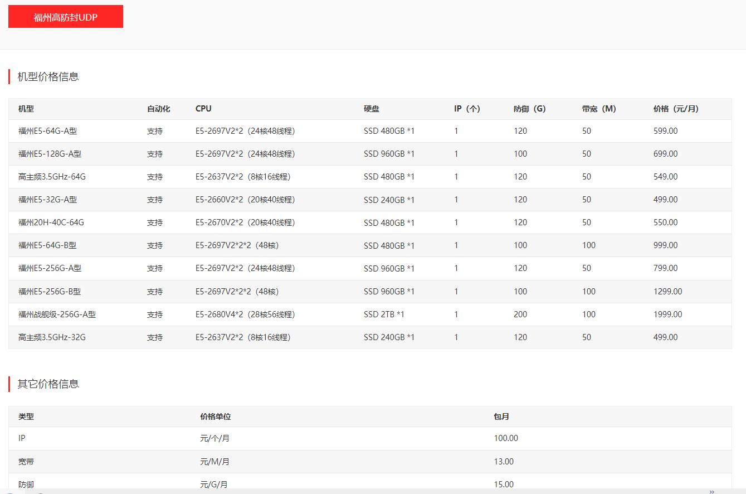
Task: Click the 带宽（M）column header
Action: (x=599, y=109)
